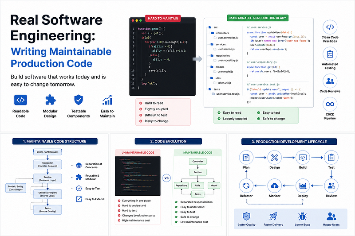Open the Clean Code Practices icon

tap(330, 27)
